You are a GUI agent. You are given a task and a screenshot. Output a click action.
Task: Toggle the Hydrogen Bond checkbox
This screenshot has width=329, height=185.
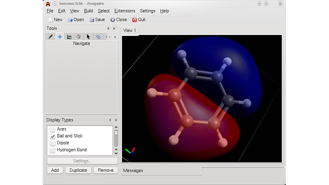pos(52,150)
